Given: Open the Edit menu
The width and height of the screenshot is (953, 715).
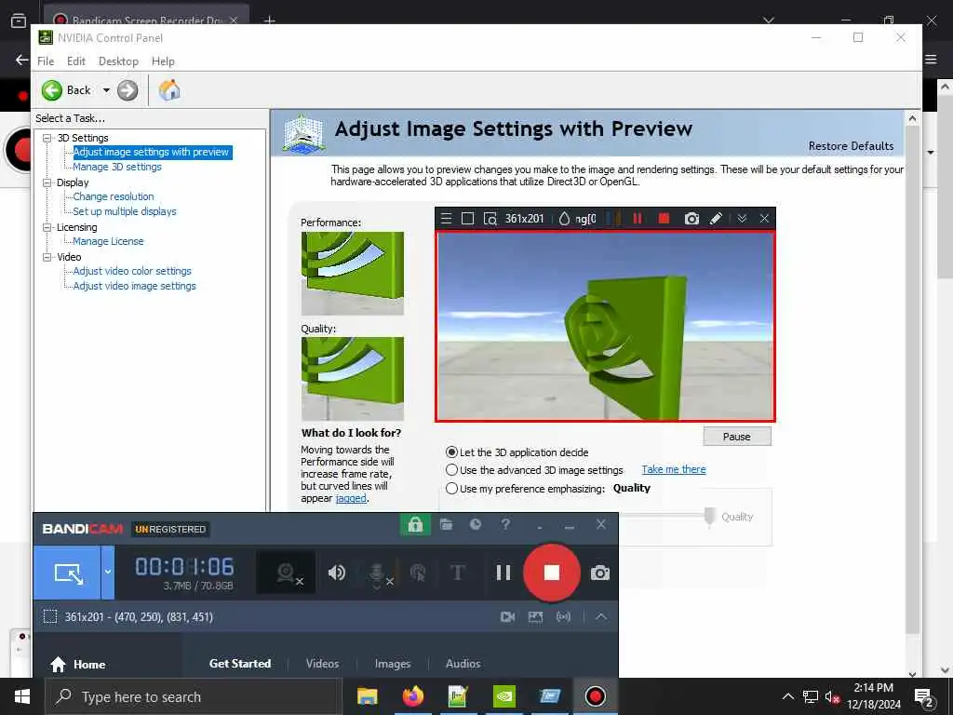Looking at the screenshot, I should coord(76,61).
